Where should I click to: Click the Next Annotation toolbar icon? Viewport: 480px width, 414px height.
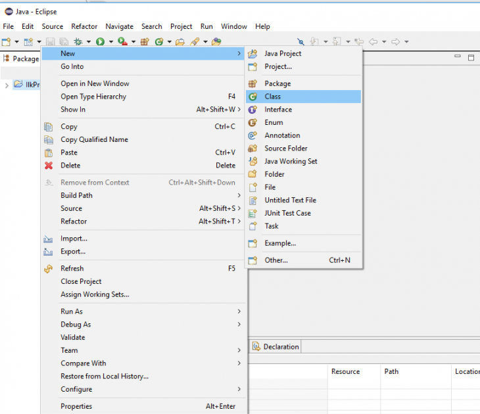coord(314,41)
